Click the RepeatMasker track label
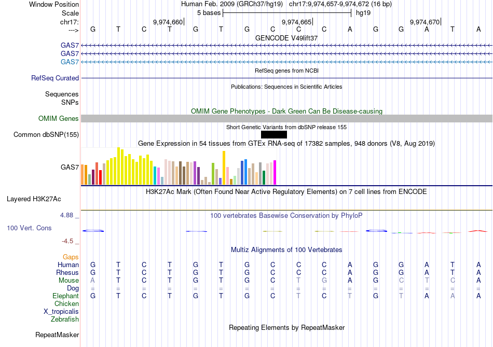 point(57,335)
